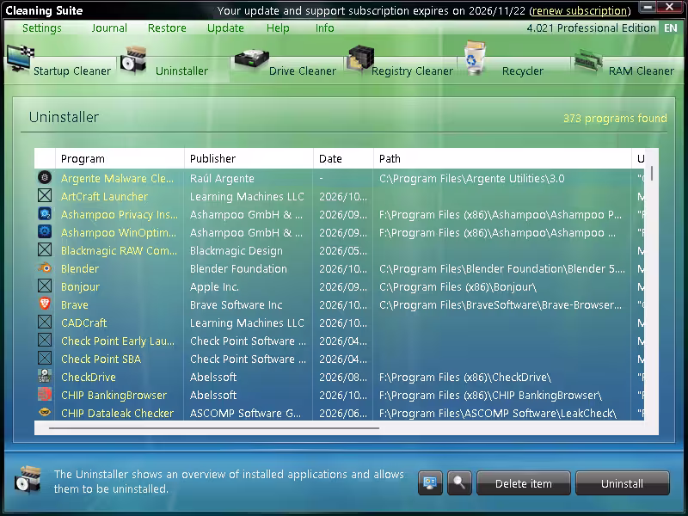Viewport: 688px width, 516px height.
Task: Open the Help menu
Action: [x=278, y=28]
